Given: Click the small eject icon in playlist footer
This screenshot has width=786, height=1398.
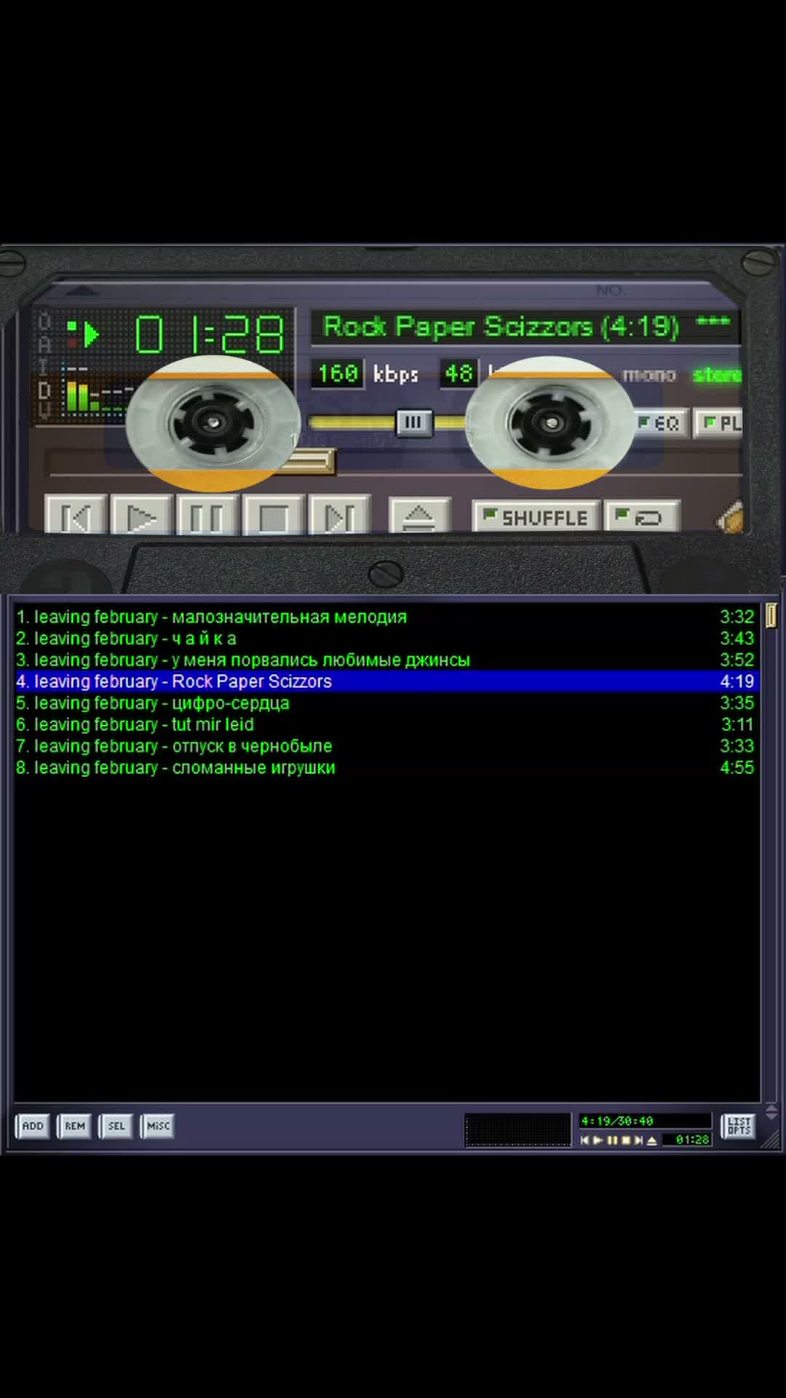Looking at the screenshot, I should tap(652, 1140).
